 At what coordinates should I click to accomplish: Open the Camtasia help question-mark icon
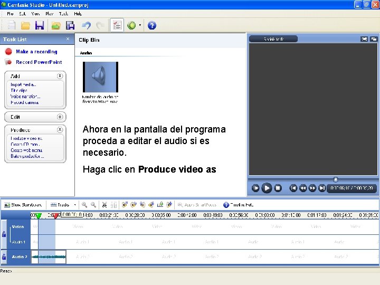tap(152, 25)
